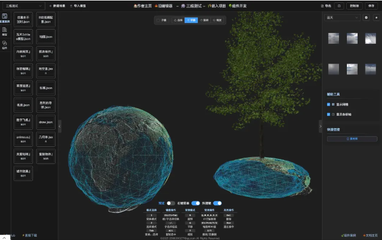
Task: Click the gear icon beside the 蓝天 dropdown
Action: coord(366,18)
